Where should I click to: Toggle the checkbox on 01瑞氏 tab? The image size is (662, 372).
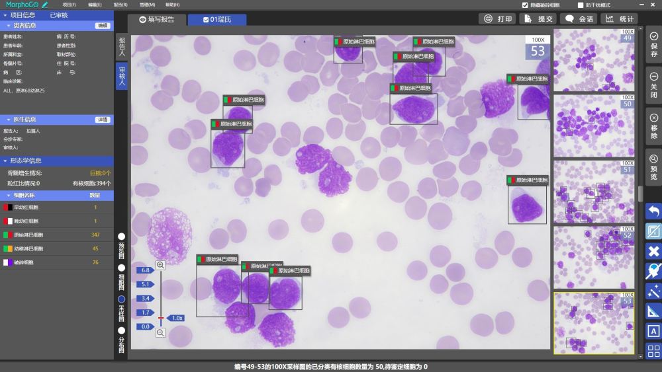(206, 19)
